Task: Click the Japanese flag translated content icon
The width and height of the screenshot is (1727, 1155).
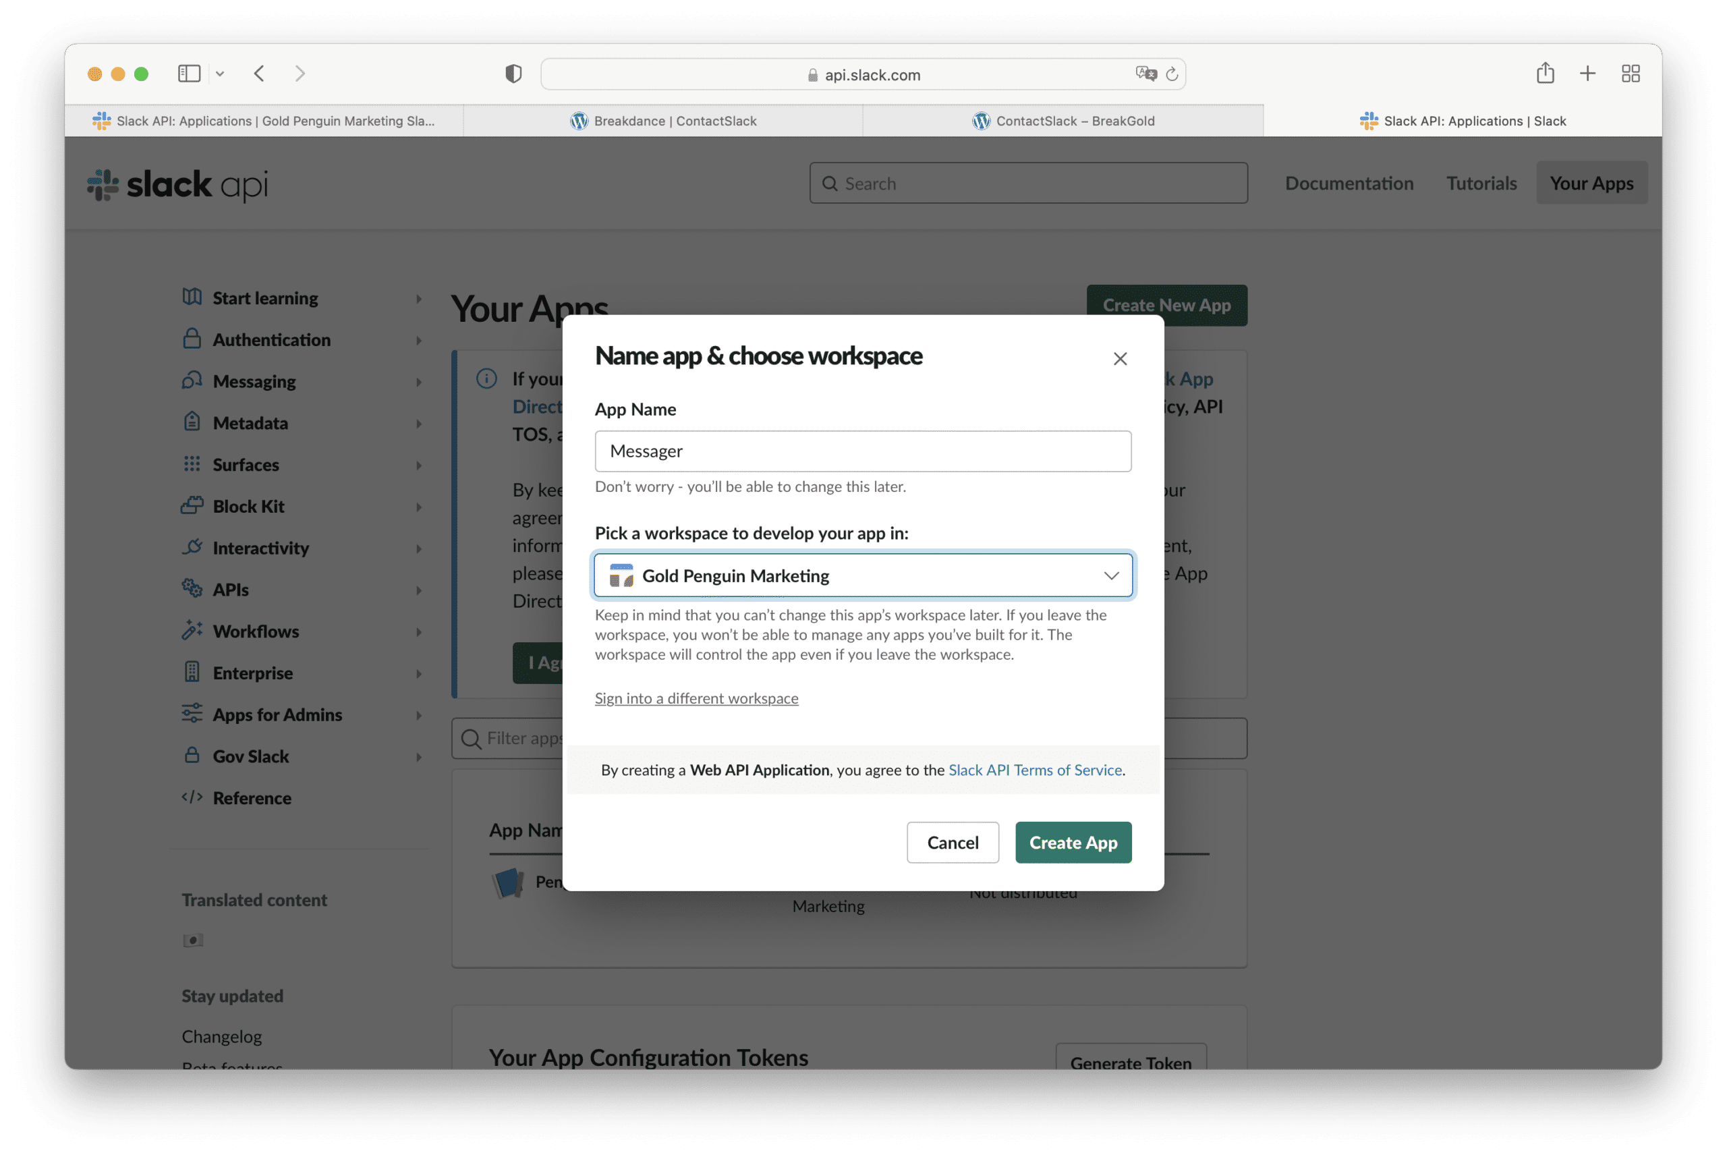Action: pyautogui.click(x=193, y=940)
